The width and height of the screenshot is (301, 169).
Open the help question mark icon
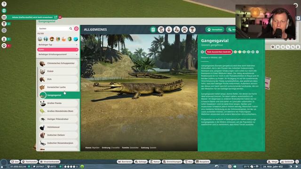click(x=4, y=4)
